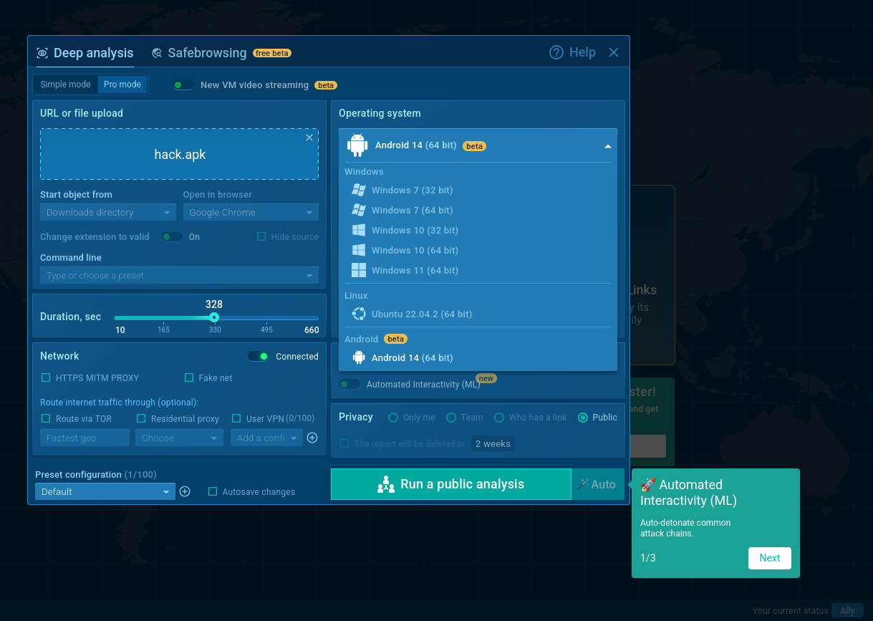Choose Android 14 (64 bit) from list
The height and width of the screenshot is (621, 873).
point(478,357)
